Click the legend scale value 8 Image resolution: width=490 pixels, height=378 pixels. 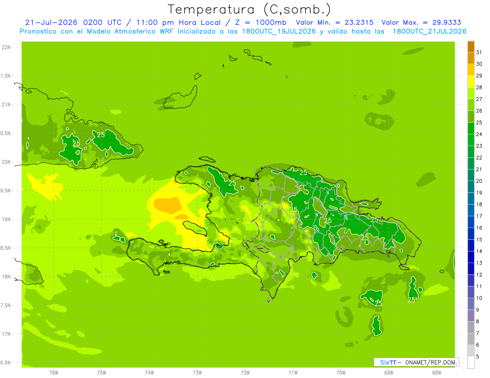click(x=478, y=321)
